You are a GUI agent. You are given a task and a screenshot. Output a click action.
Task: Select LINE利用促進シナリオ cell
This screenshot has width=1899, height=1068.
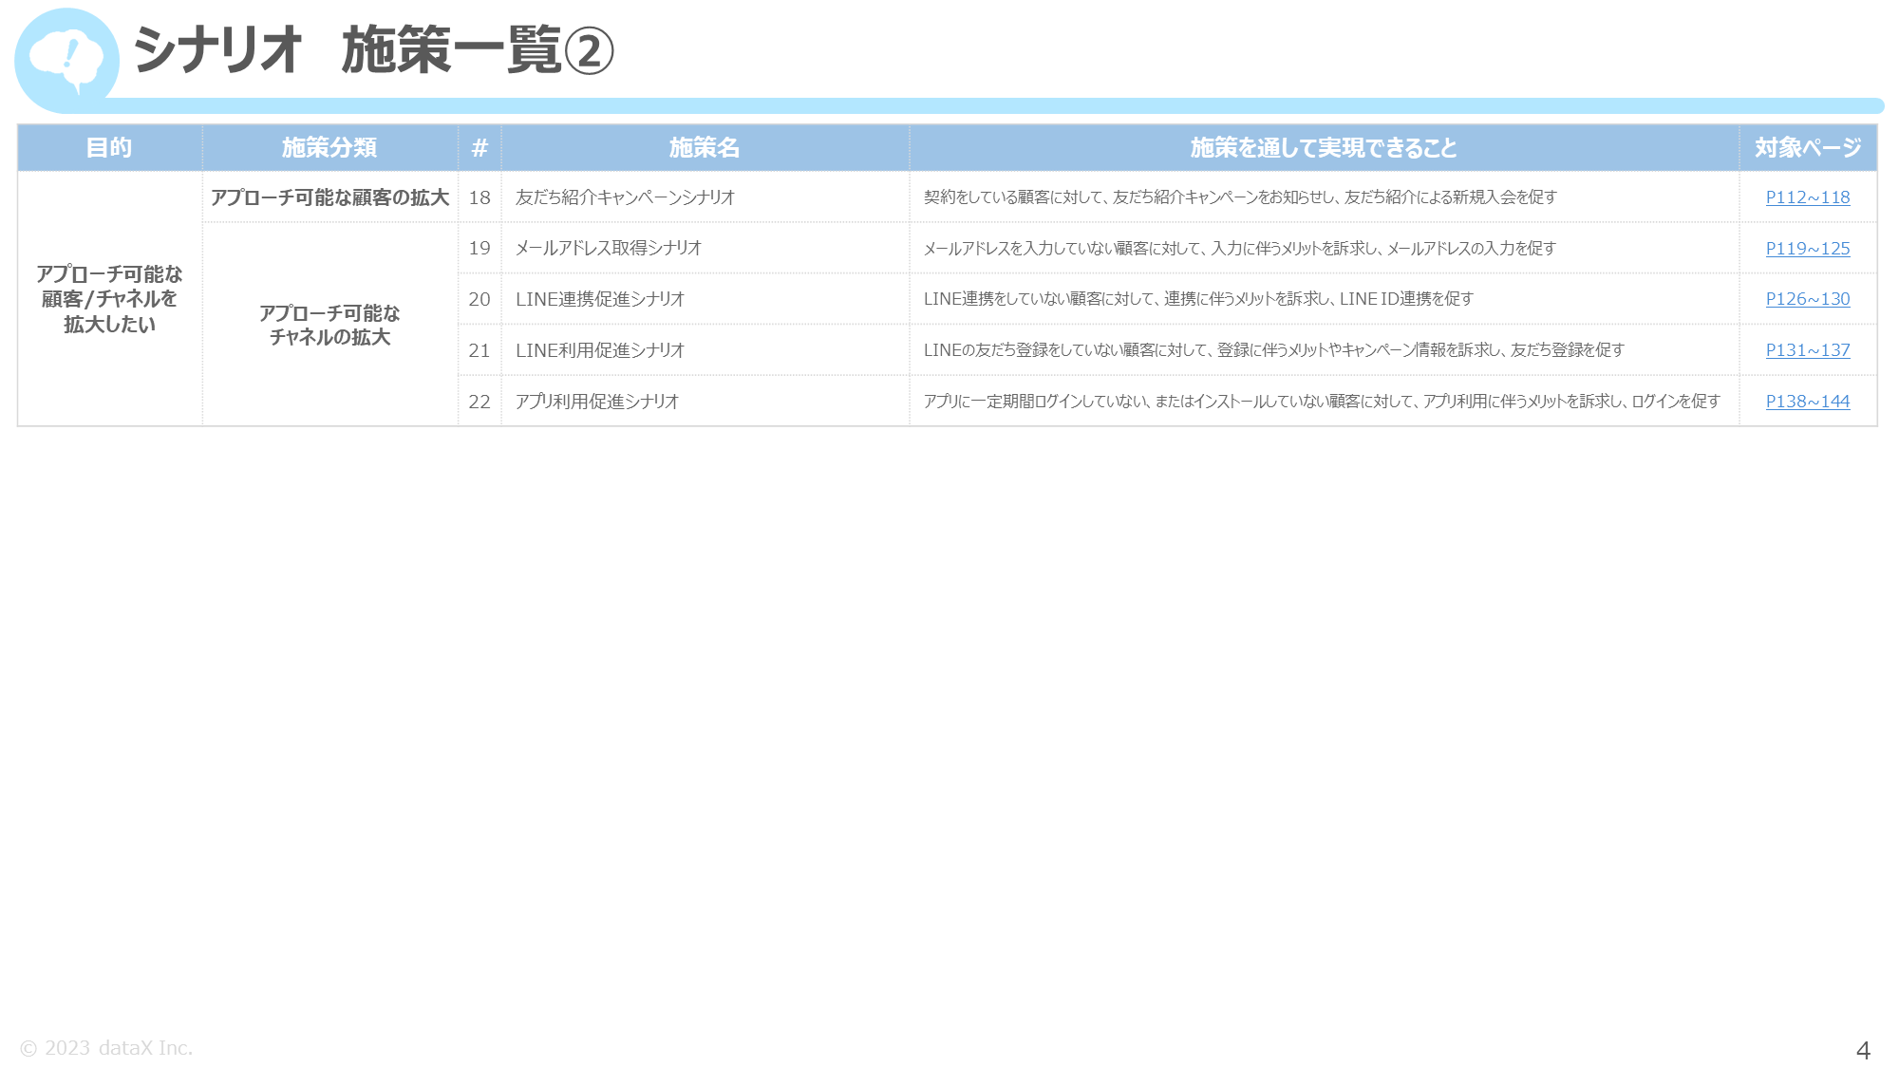coord(705,350)
